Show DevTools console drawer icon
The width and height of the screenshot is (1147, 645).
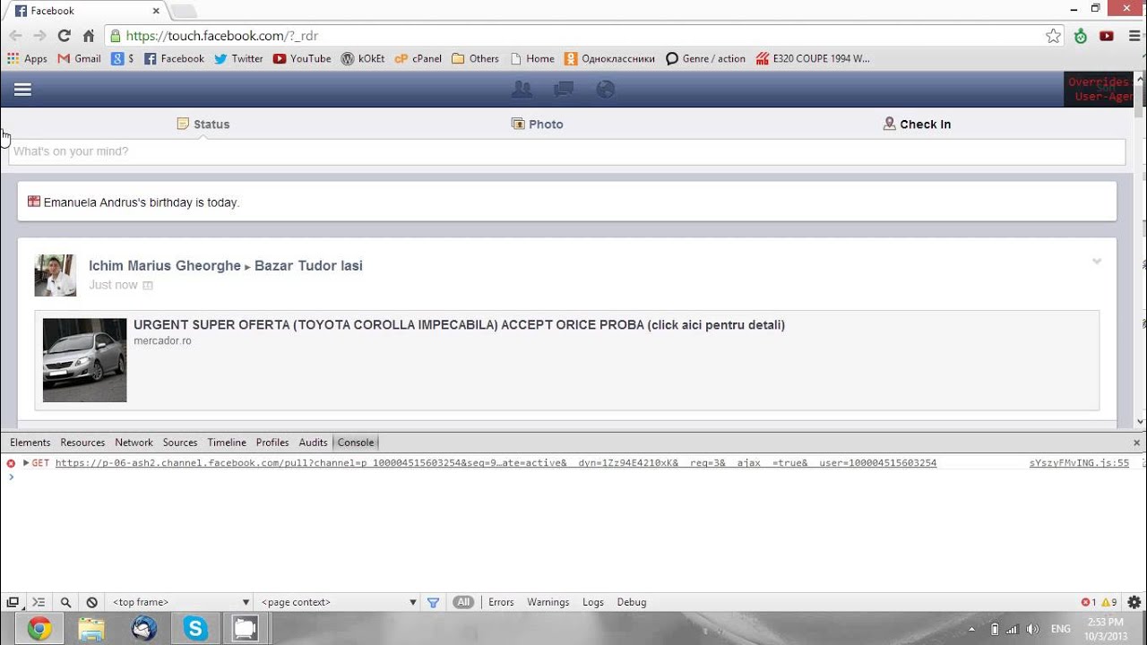[39, 602]
